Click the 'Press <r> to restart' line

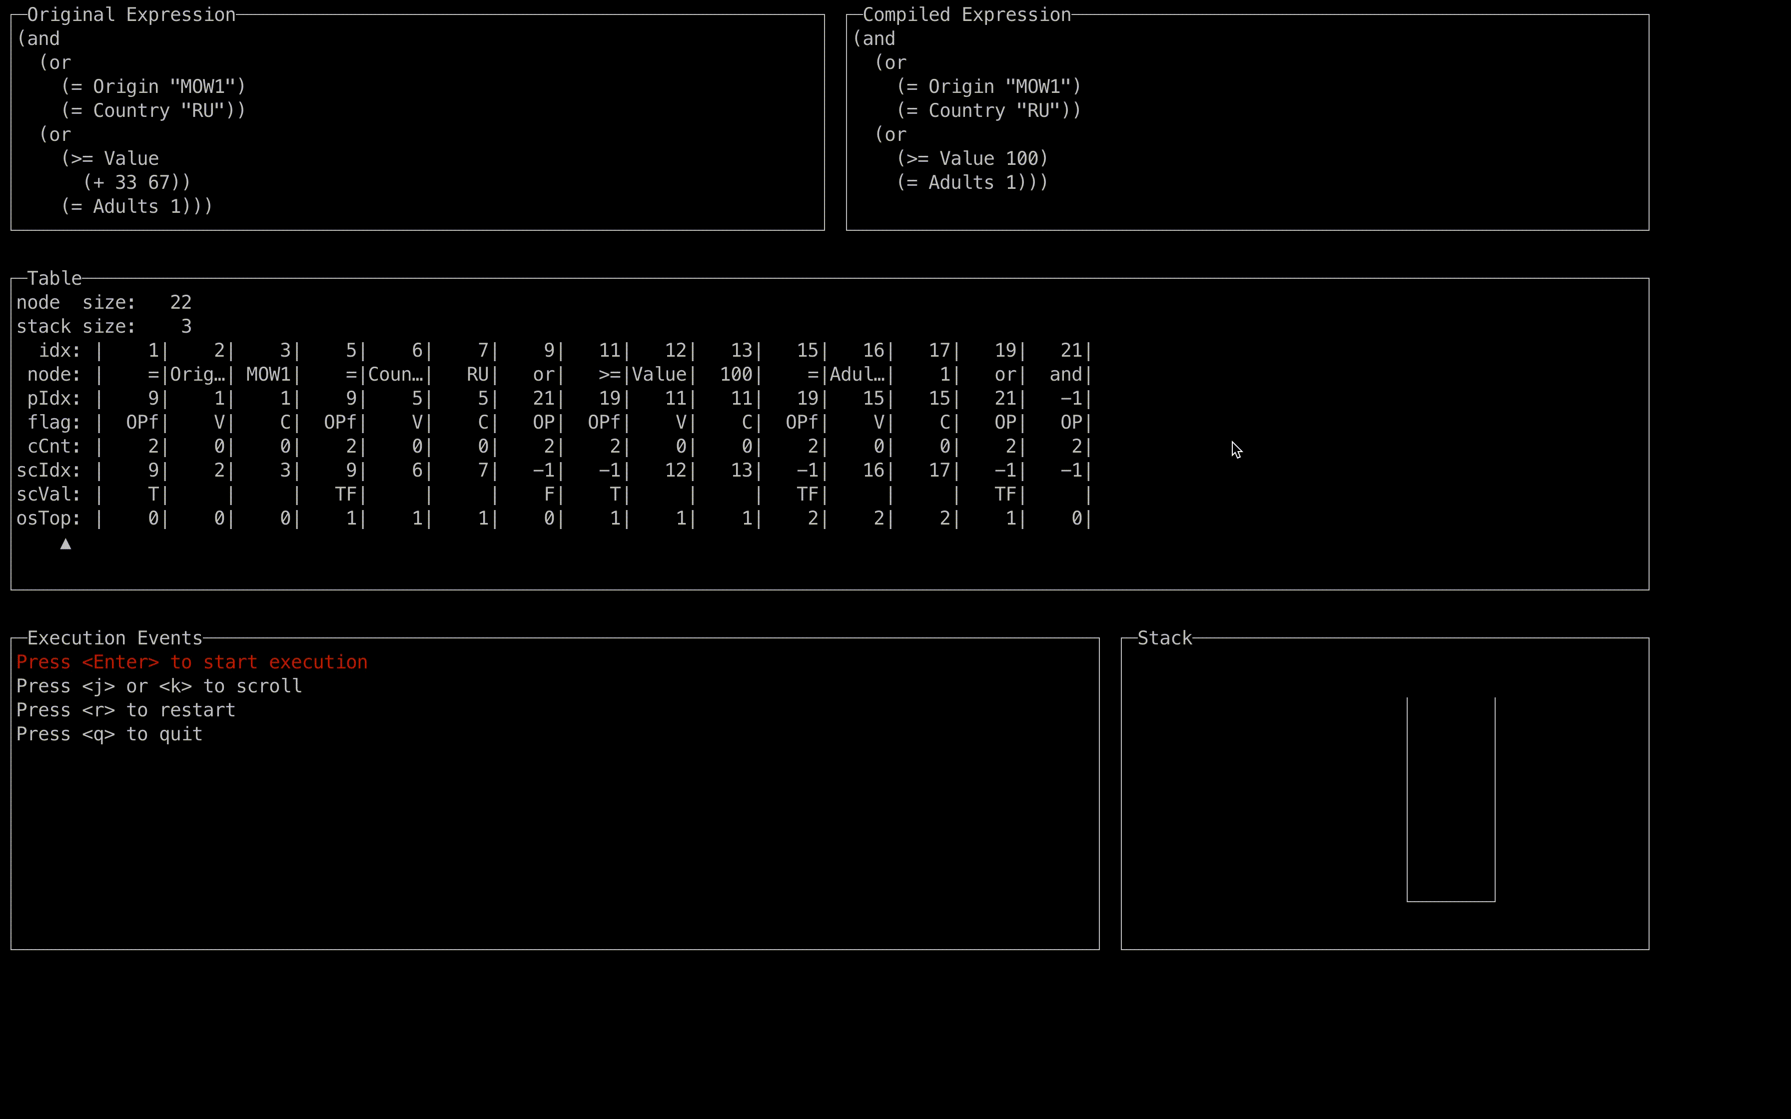coord(126,710)
